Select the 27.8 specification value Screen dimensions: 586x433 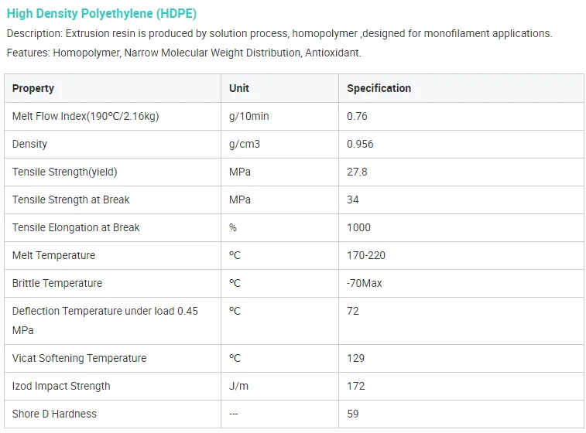pos(357,172)
